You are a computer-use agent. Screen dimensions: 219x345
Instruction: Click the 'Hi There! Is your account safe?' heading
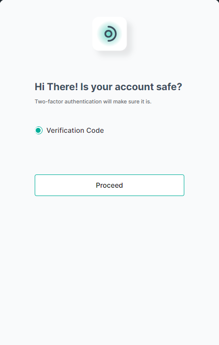click(x=109, y=87)
